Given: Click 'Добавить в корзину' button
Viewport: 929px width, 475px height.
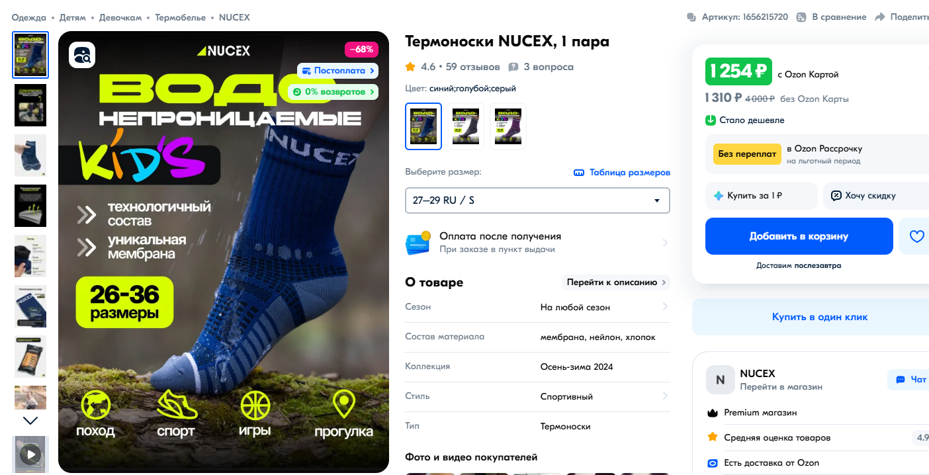Looking at the screenshot, I should click(x=799, y=236).
